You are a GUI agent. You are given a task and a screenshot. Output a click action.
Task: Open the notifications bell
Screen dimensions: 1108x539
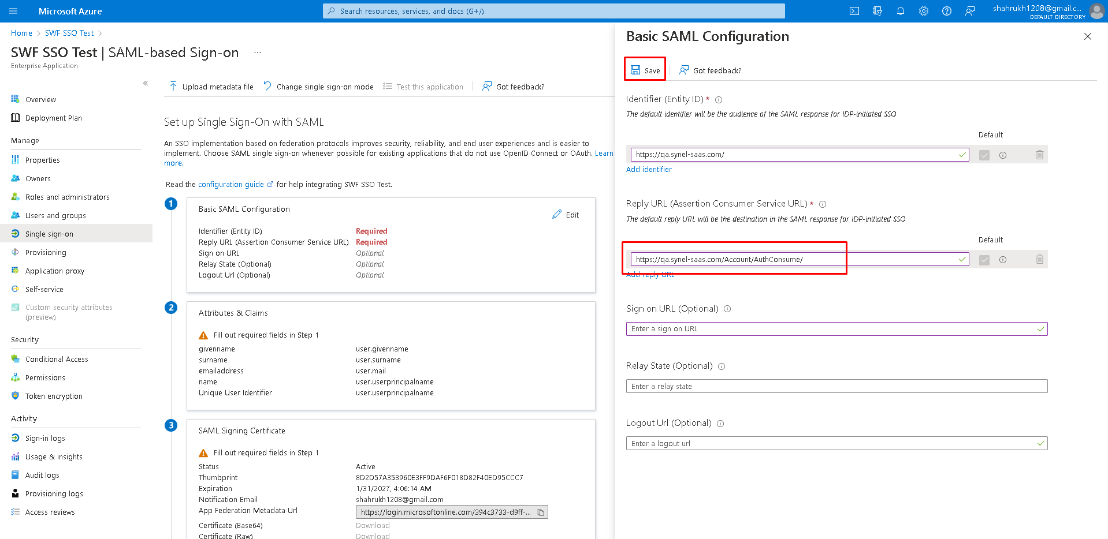pyautogui.click(x=901, y=11)
